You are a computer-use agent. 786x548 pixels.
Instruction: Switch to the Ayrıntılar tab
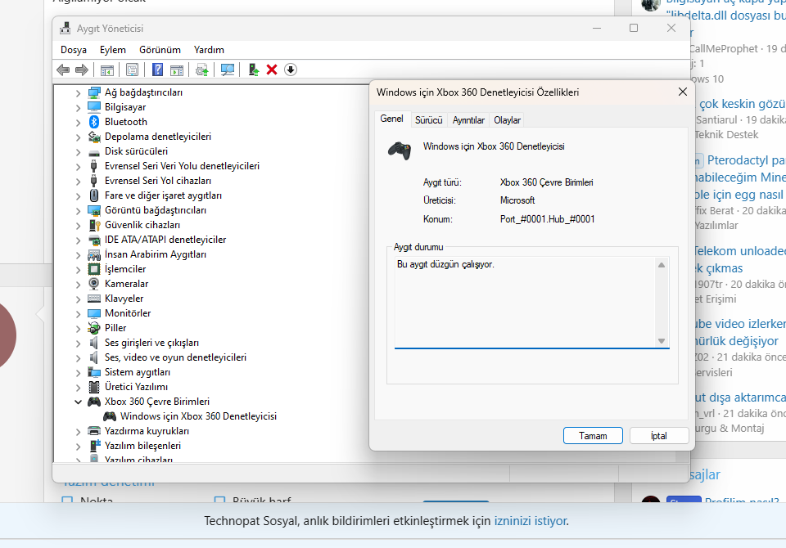pyautogui.click(x=468, y=120)
